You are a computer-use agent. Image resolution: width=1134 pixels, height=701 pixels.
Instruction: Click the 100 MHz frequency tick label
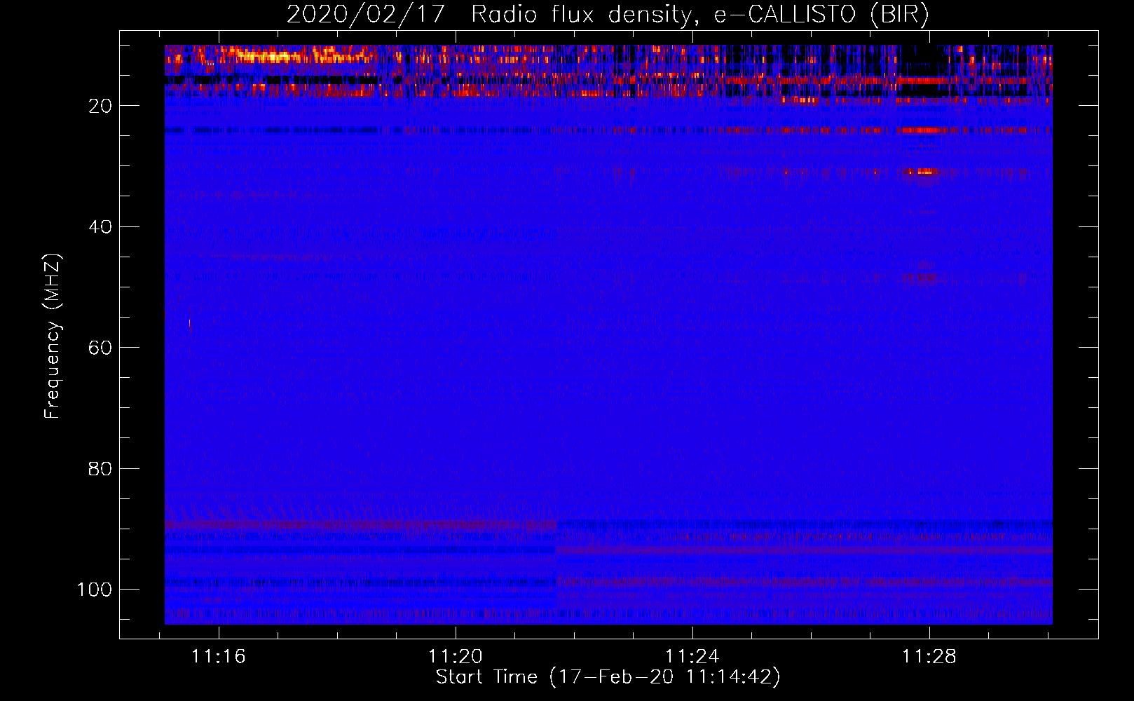95,590
